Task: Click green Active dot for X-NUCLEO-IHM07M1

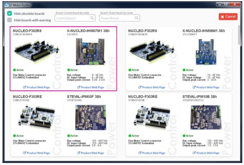Action: pos(68,70)
